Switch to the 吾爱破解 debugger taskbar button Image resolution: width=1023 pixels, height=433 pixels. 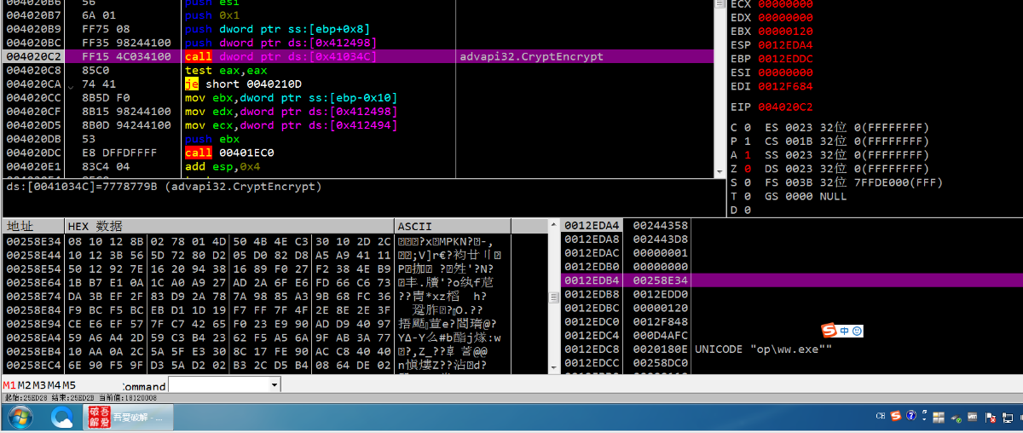click(x=128, y=418)
